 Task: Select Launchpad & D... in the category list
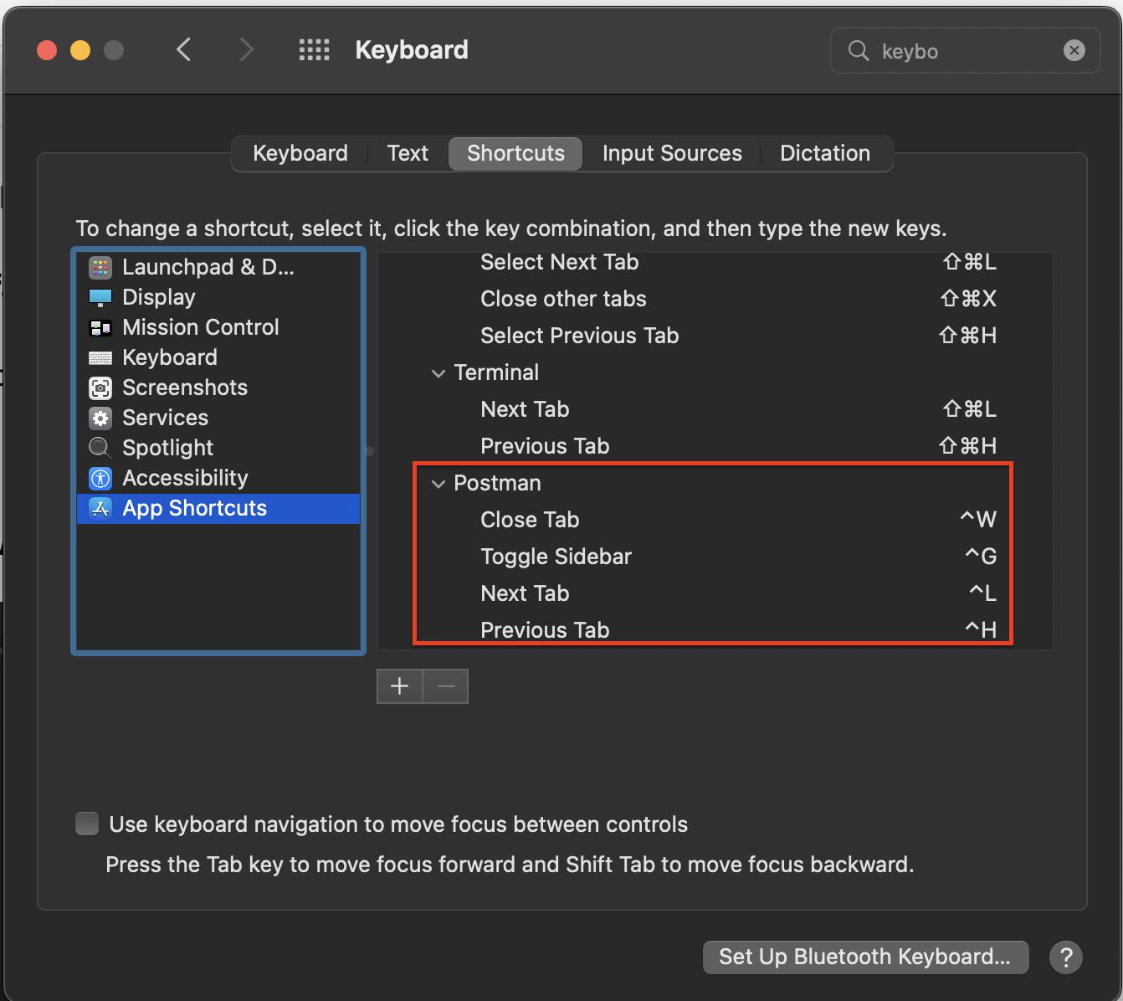[218, 267]
